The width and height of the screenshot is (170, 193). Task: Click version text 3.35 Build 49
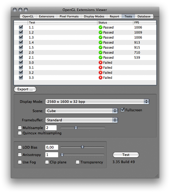(124, 162)
